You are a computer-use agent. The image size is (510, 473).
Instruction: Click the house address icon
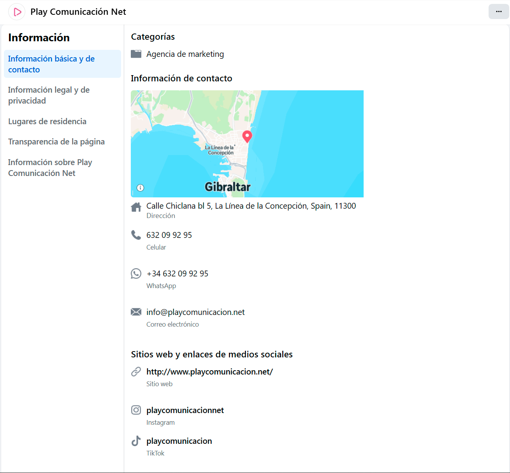coord(136,207)
